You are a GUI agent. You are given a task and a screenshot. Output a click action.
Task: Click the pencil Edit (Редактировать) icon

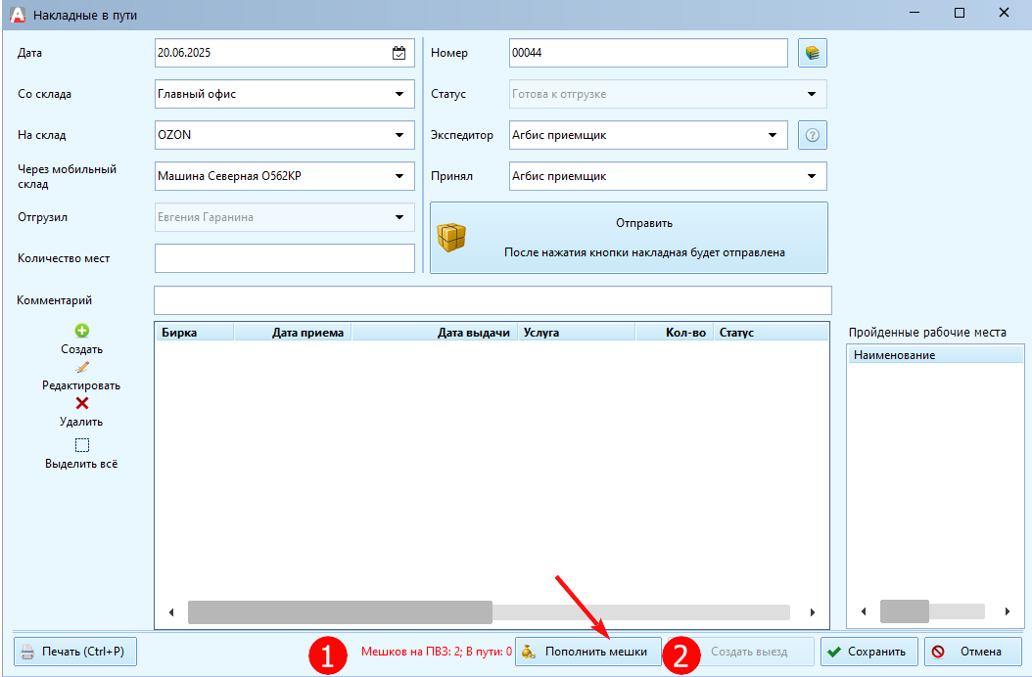pos(82,368)
